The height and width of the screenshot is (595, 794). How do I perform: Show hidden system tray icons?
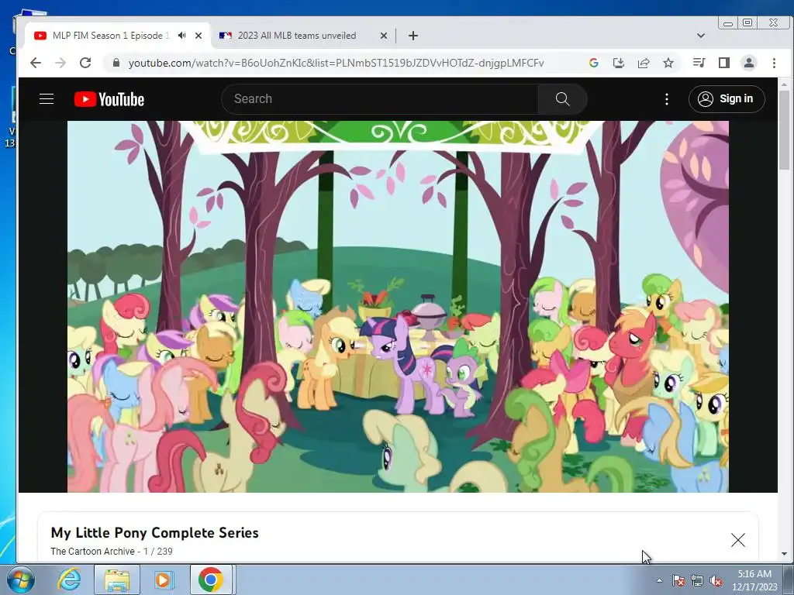click(x=659, y=580)
